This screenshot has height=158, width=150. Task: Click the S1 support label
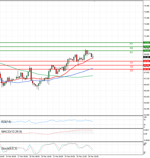tap(131, 62)
